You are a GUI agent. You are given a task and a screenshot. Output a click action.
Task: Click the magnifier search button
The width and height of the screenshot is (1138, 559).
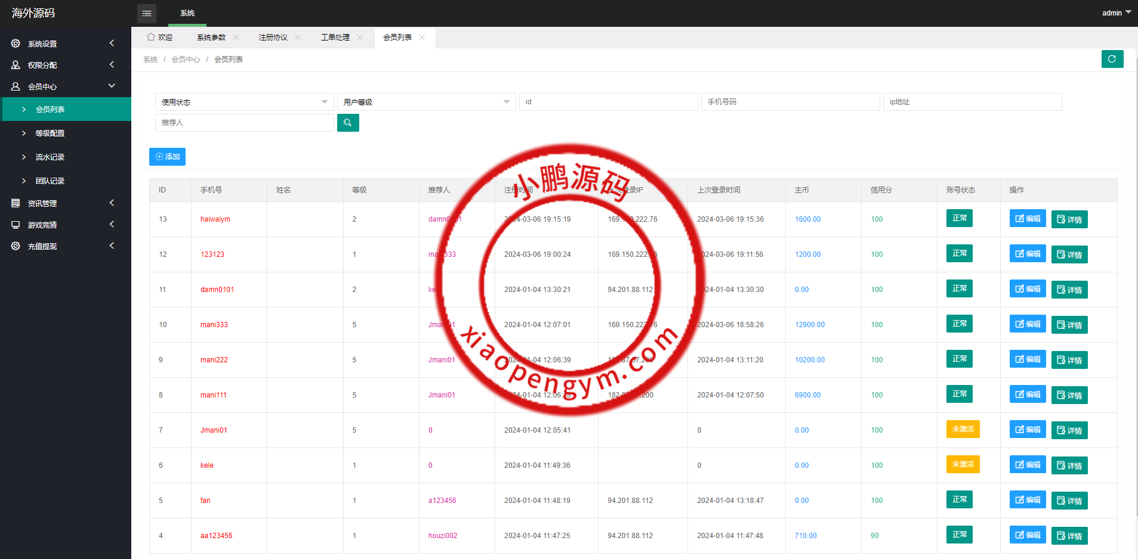click(348, 123)
